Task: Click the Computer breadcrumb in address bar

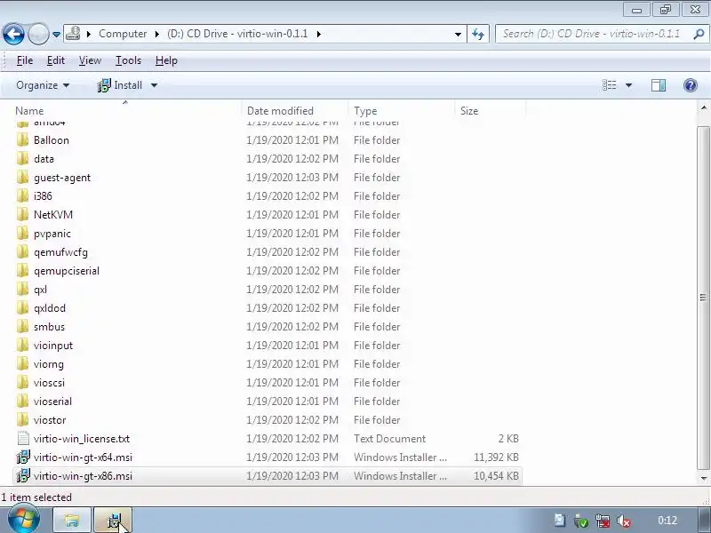Action: [123, 34]
